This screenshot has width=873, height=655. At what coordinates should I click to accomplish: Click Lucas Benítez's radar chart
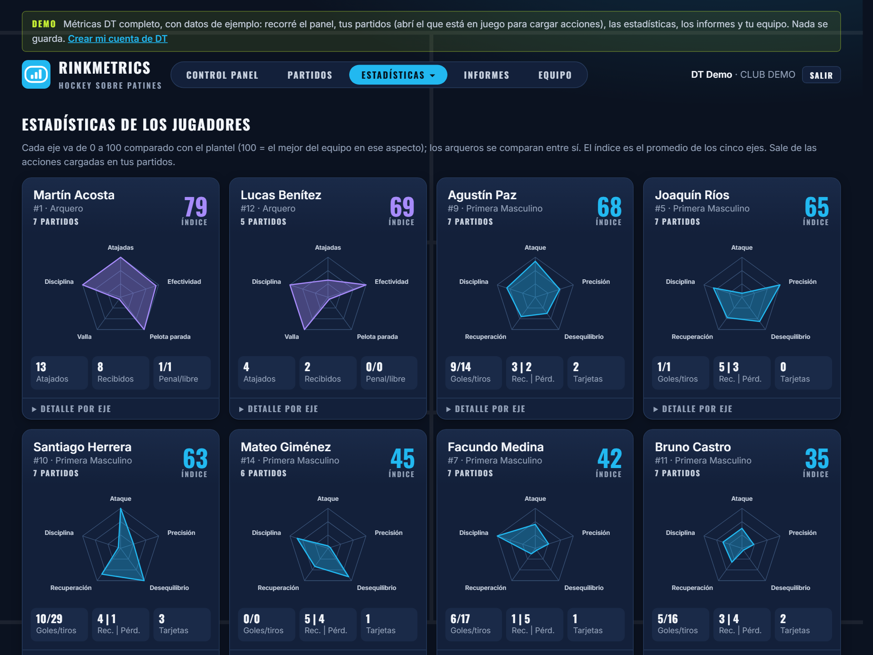[328, 292]
